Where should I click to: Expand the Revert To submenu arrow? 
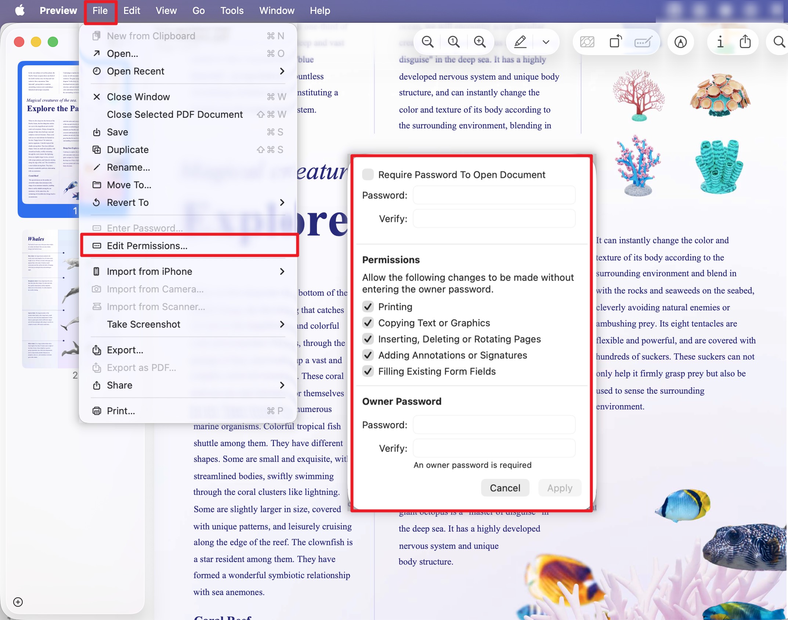point(282,203)
